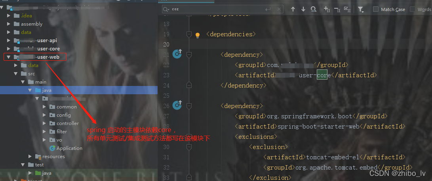Screen dimensions: 432x181
Task: Expand the vo package arrow
Action: 44,140
